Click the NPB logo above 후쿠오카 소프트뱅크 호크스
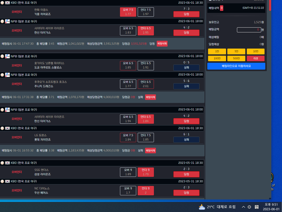 [7, 75]
